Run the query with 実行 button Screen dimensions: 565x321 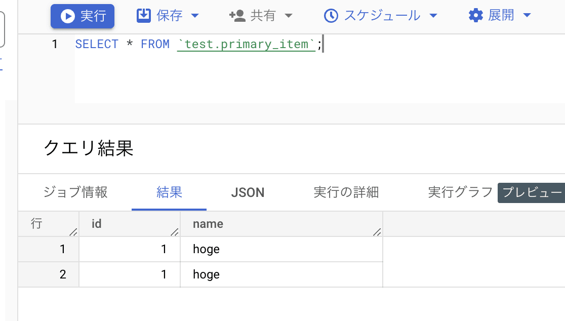[83, 16]
